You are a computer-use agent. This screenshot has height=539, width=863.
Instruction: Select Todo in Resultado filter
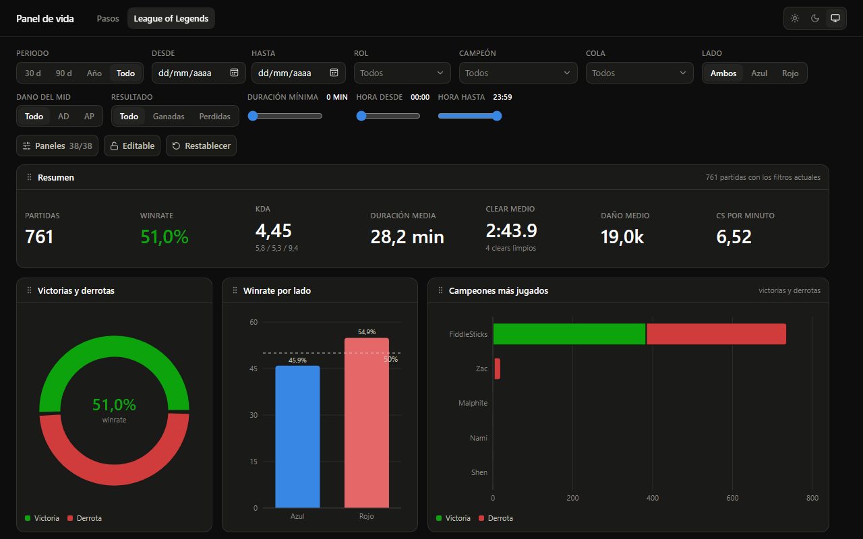tap(129, 116)
